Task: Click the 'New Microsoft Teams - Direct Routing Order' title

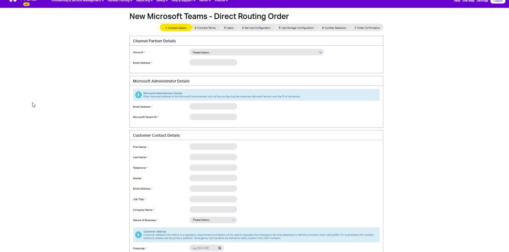Action: pos(209,17)
